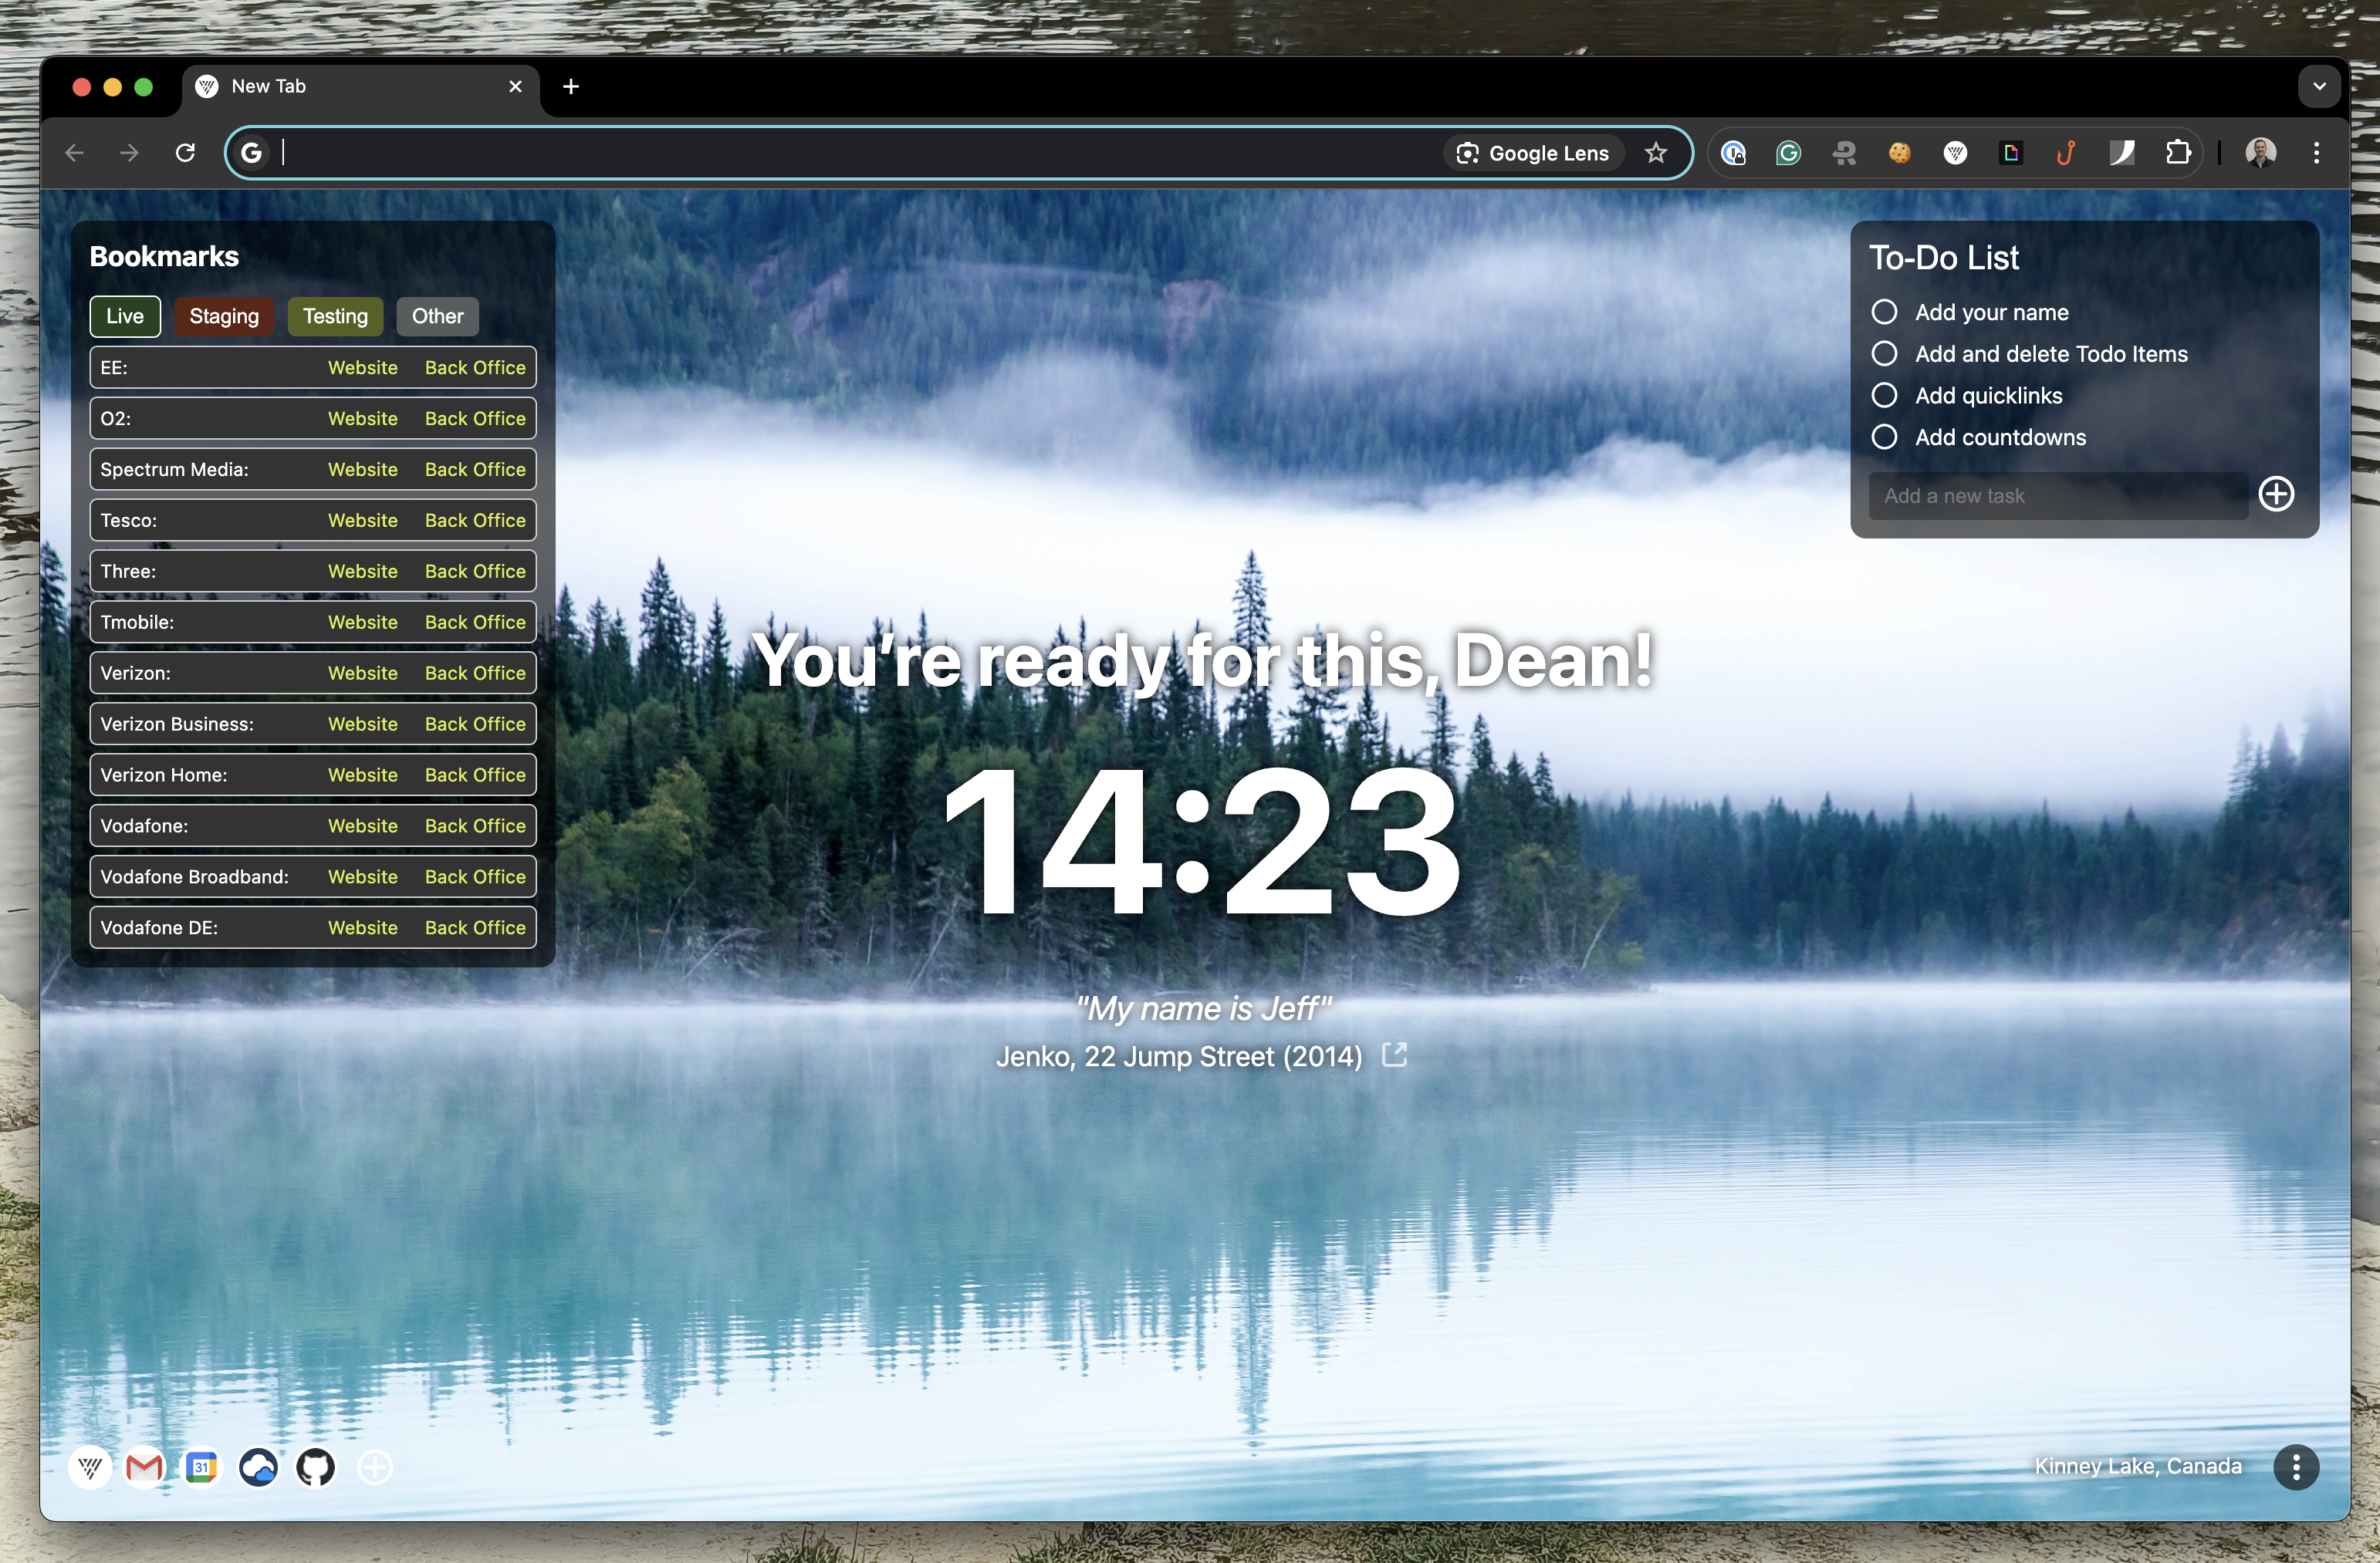Open the iCloud quicklink
Image resolution: width=2380 pixels, height=1563 pixels.
tap(258, 1467)
